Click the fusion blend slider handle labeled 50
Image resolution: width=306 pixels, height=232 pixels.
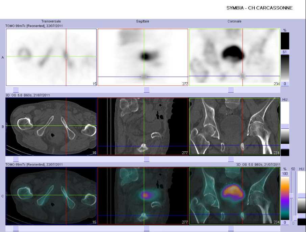(291, 196)
